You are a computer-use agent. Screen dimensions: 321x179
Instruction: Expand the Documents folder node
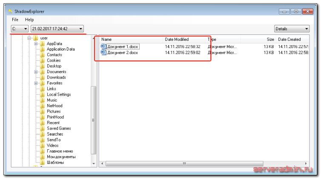36,72
